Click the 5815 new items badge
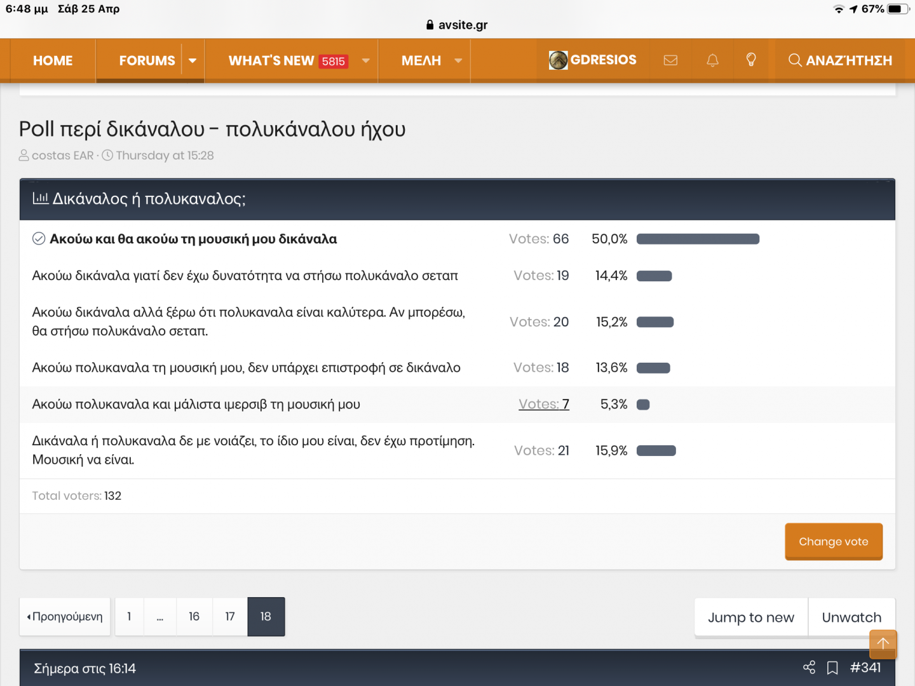 pyautogui.click(x=334, y=61)
